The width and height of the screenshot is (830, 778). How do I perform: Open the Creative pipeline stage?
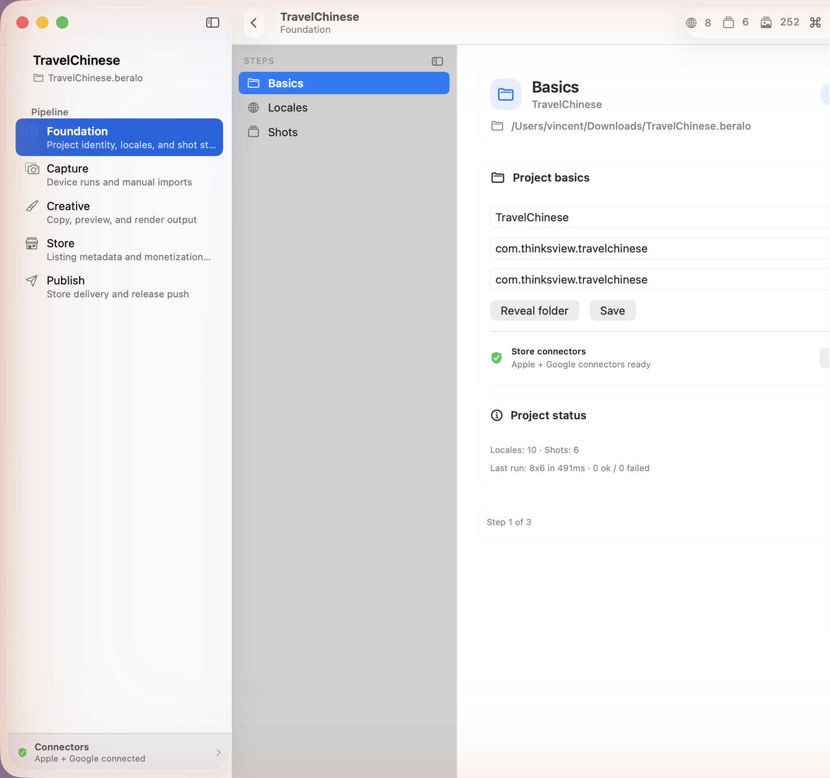point(119,212)
